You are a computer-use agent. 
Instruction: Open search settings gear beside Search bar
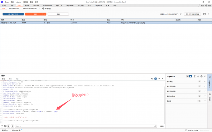point(5,126)
